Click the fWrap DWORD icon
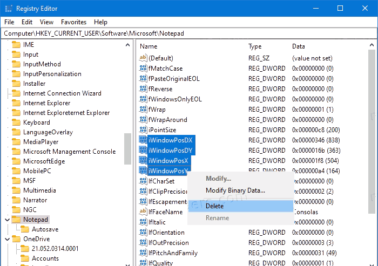378x266 pixels. (143, 109)
